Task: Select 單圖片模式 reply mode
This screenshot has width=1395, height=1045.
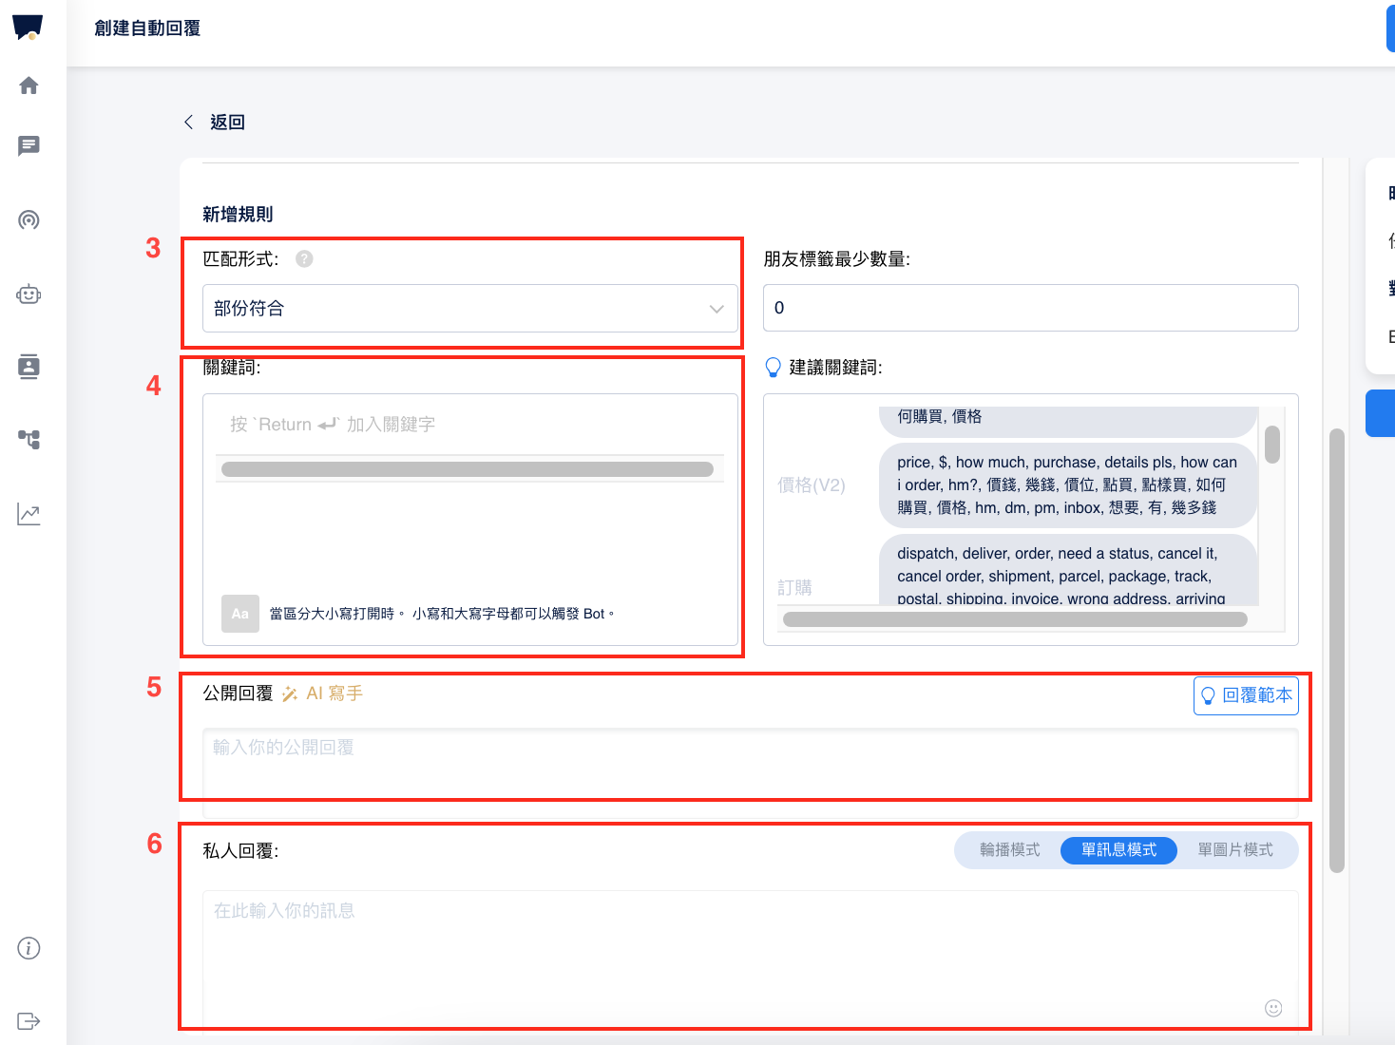Action: [x=1234, y=850]
